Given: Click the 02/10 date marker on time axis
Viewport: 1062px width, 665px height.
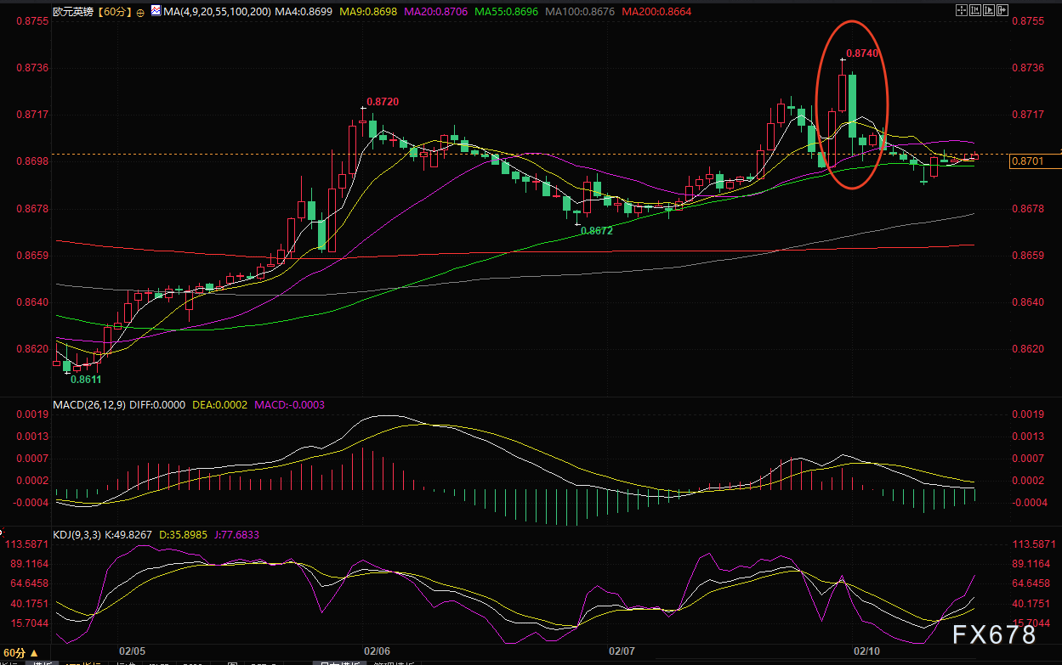Looking at the screenshot, I should [866, 651].
